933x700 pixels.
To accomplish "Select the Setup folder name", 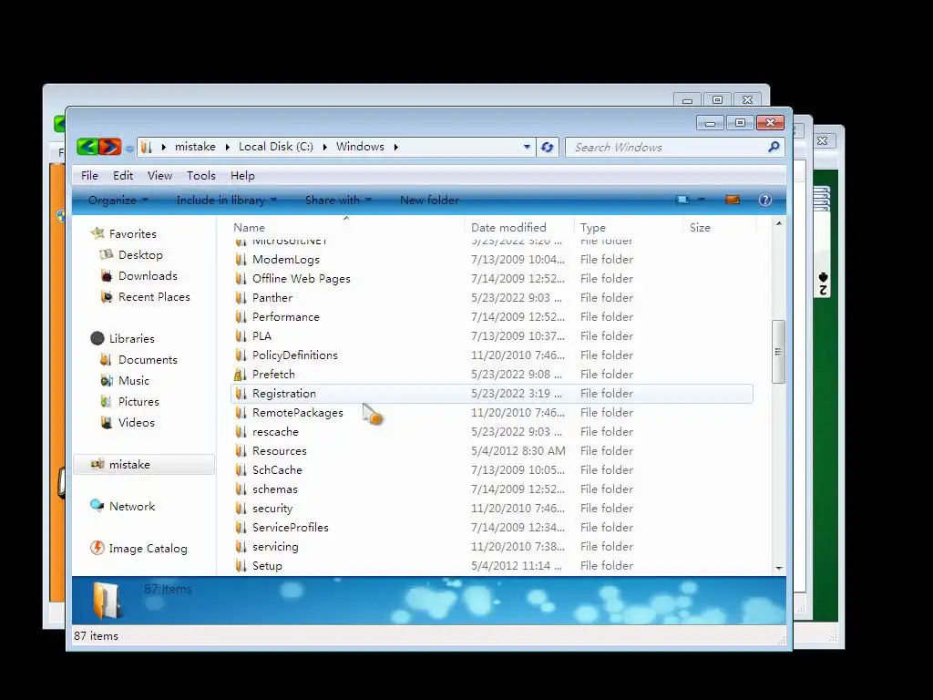I will [267, 565].
